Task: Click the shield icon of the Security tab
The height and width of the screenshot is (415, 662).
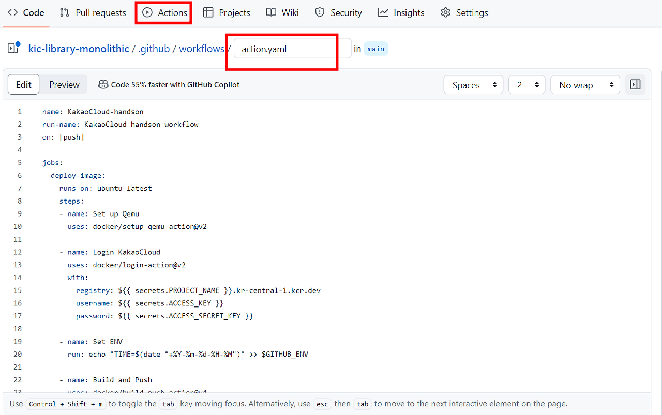Action: tap(320, 13)
